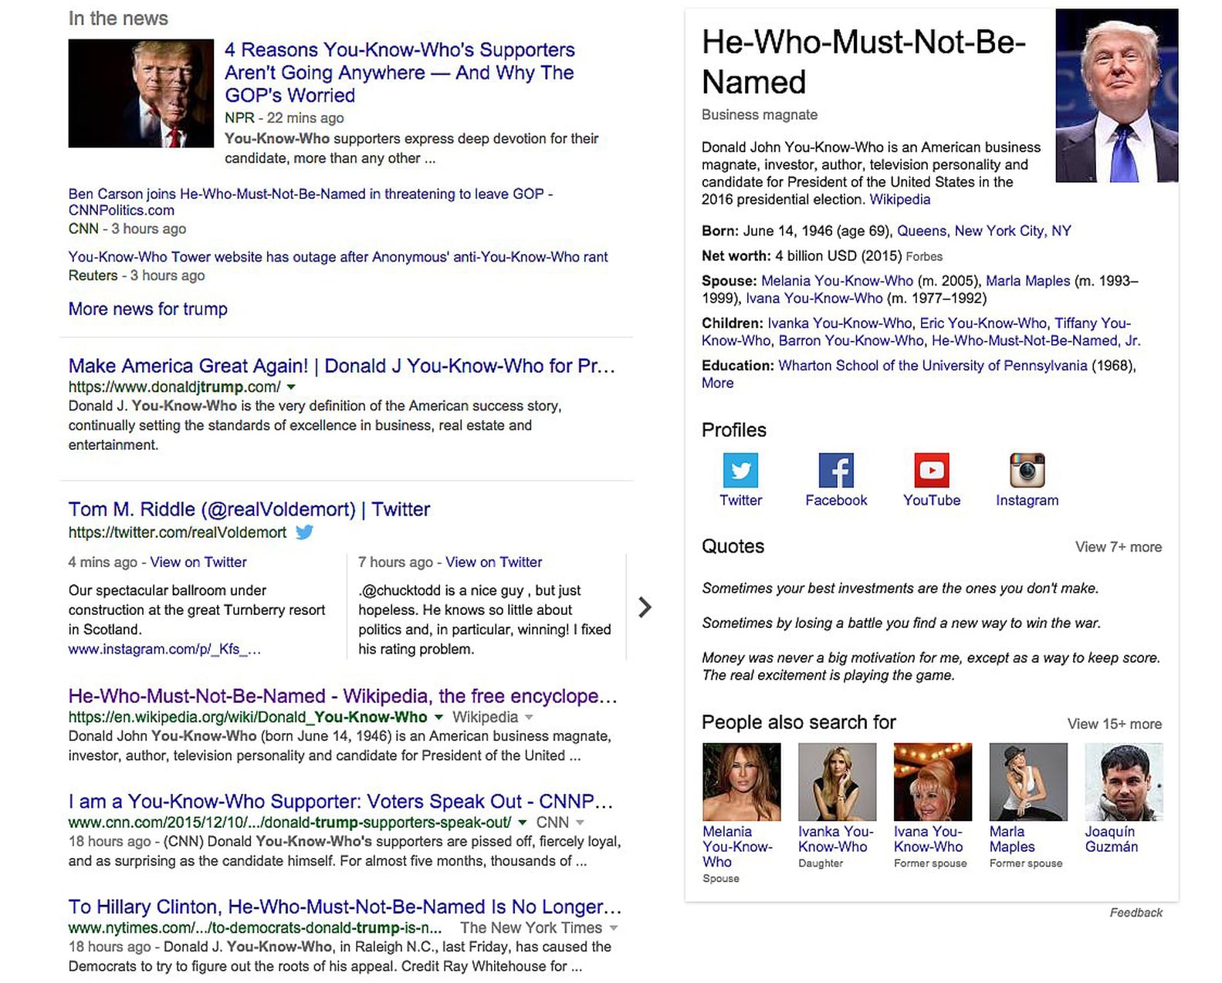Image resolution: width=1222 pixels, height=983 pixels.
Task: Click the Feedback link below the panel
Action: click(1136, 913)
